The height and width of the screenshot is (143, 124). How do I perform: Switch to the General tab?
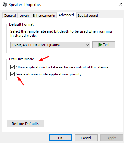pos(10,16)
